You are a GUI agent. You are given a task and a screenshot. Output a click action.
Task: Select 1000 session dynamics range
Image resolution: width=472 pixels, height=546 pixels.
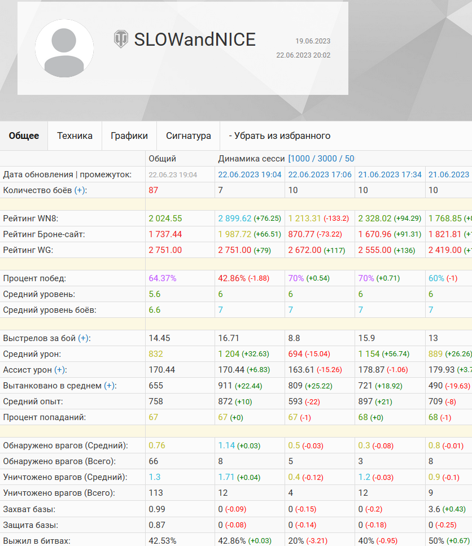pyautogui.click(x=300, y=159)
